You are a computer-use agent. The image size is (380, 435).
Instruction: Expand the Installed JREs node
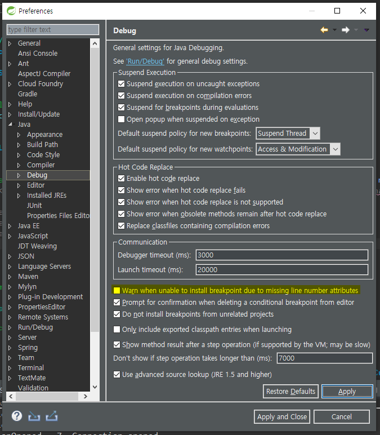[x=19, y=196]
